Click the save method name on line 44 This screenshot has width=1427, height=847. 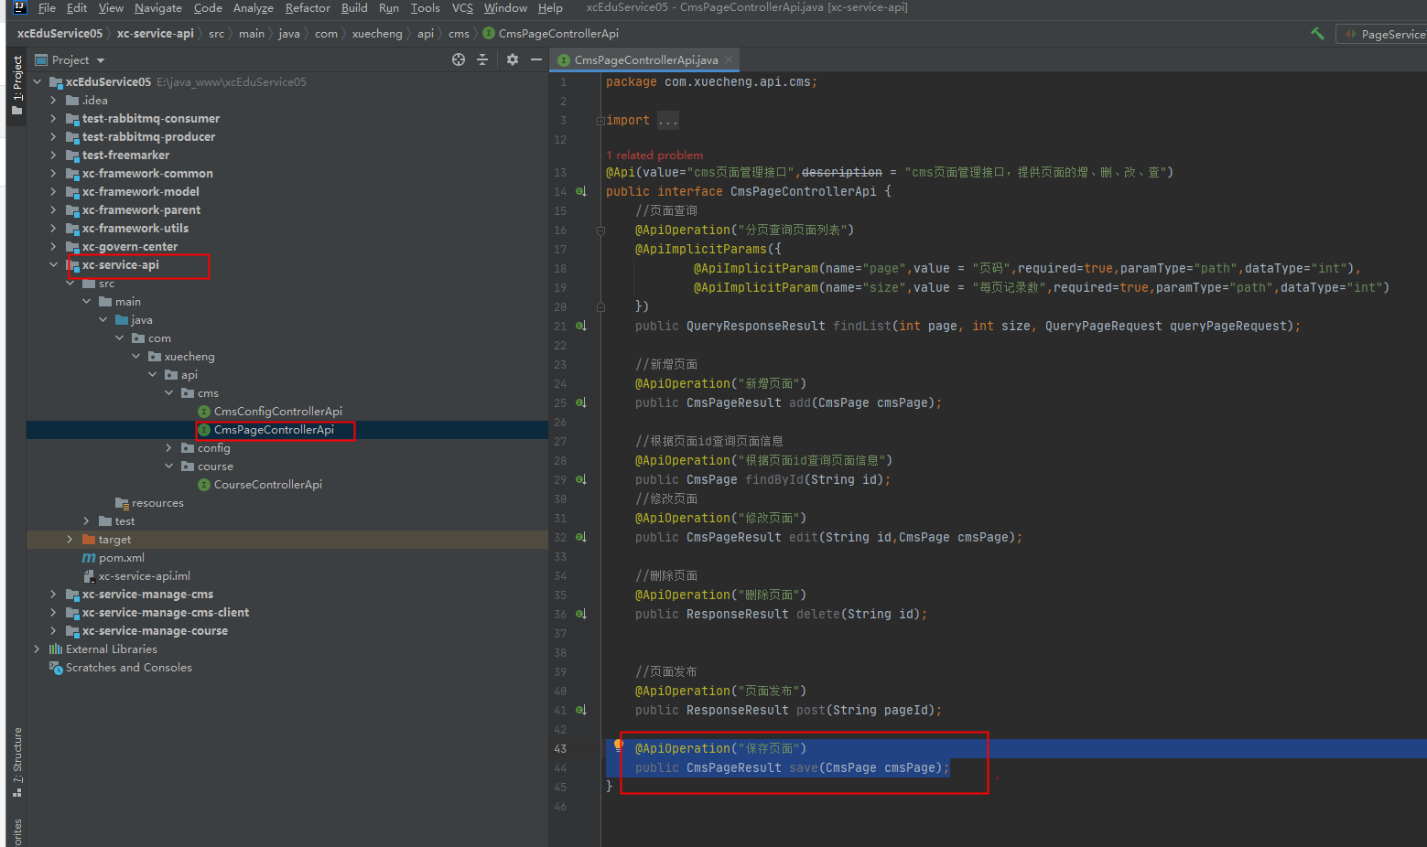click(x=804, y=767)
